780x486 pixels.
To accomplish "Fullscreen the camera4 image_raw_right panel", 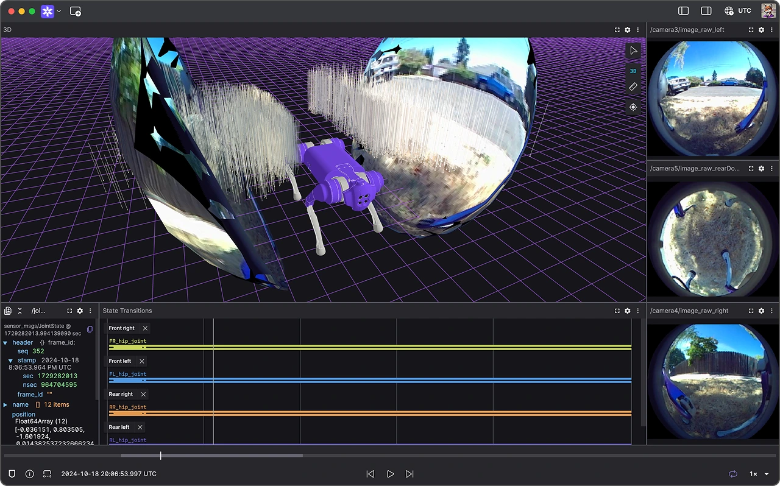I will [751, 311].
